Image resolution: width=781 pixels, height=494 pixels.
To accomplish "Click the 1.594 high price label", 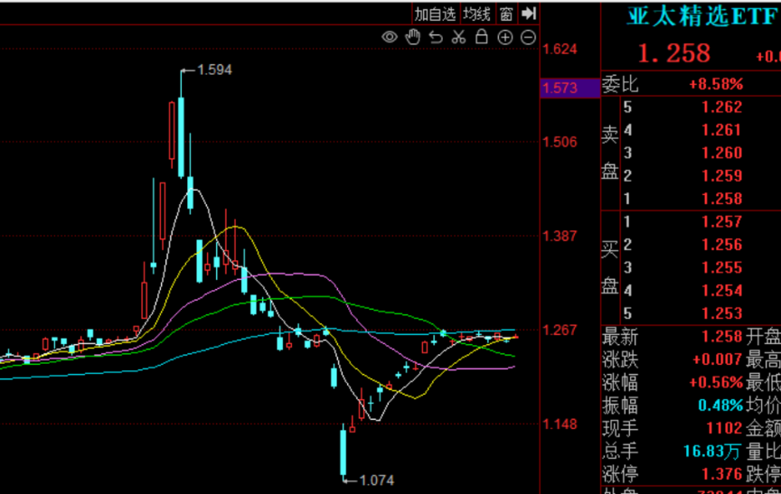I will point(213,70).
